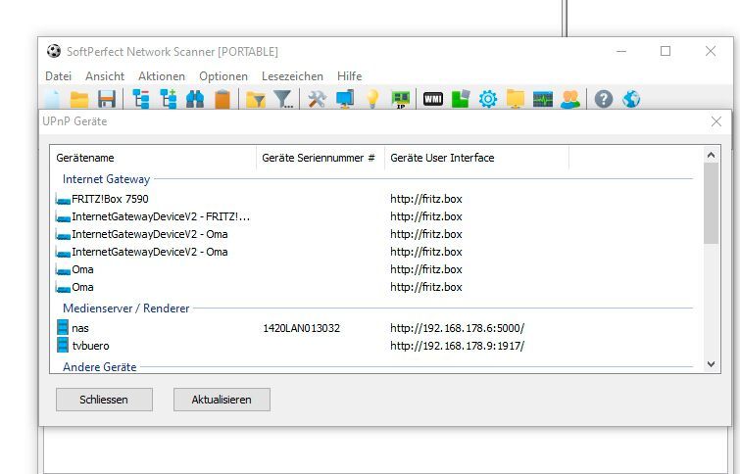Open the advanced filter funnel icon

pyautogui.click(x=283, y=99)
